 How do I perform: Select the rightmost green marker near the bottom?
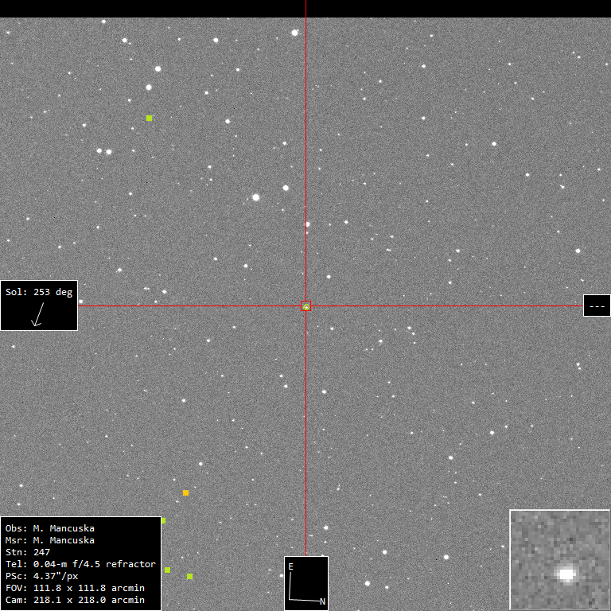pyautogui.click(x=189, y=576)
